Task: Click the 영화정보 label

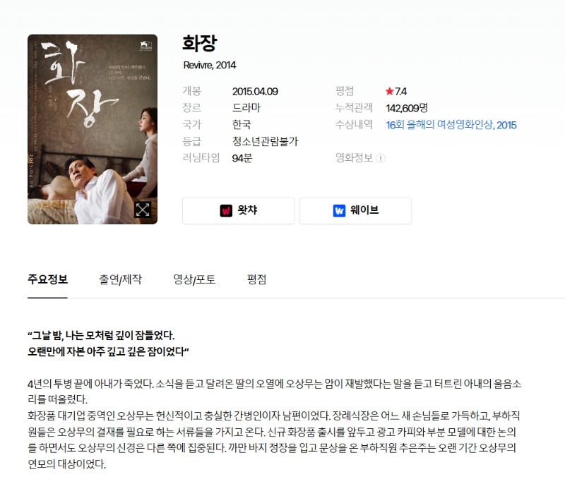Action: click(x=354, y=158)
